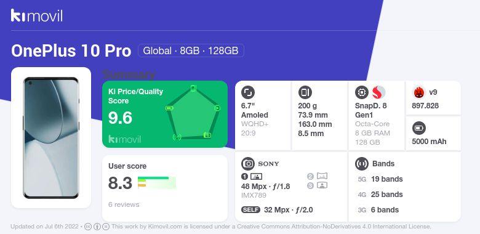Click the user score rating bars
The image size is (480, 234).
(x=157, y=183)
